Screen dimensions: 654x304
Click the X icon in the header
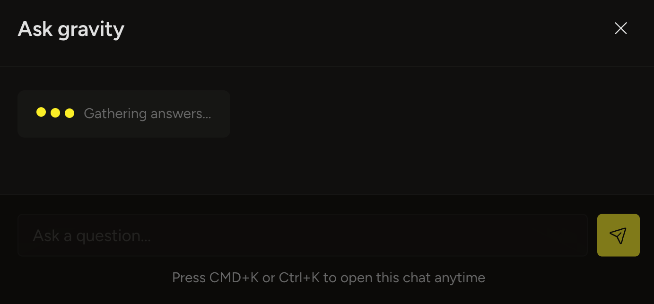tap(620, 28)
